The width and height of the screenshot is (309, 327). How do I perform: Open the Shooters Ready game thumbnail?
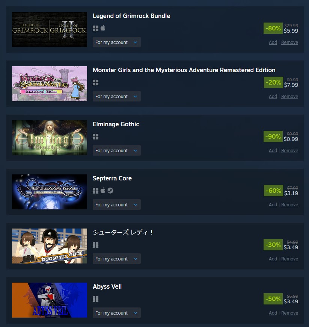point(50,246)
